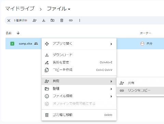Expand the 整理 submenu arrow
The height and width of the screenshot is (124, 164).
click(111, 89)
